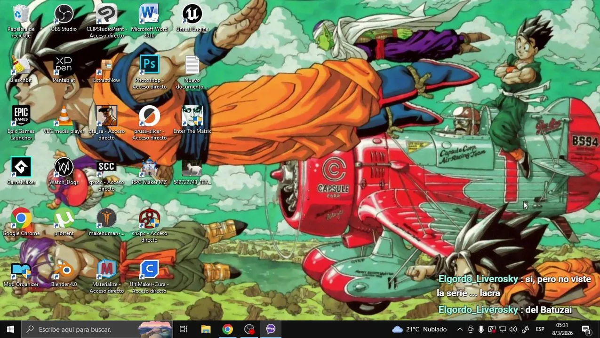Select the Watch_Dogs desktop icon
The image size is (600, 338).
(64, 171)
